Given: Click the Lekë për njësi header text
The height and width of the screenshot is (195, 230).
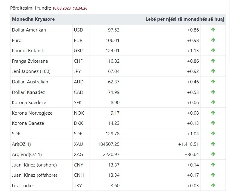Looking at the screenshot, I should click(185, 19).
